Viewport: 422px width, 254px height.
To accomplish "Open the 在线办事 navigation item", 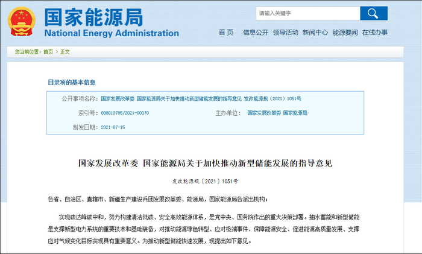I will (x=375, y=33).
